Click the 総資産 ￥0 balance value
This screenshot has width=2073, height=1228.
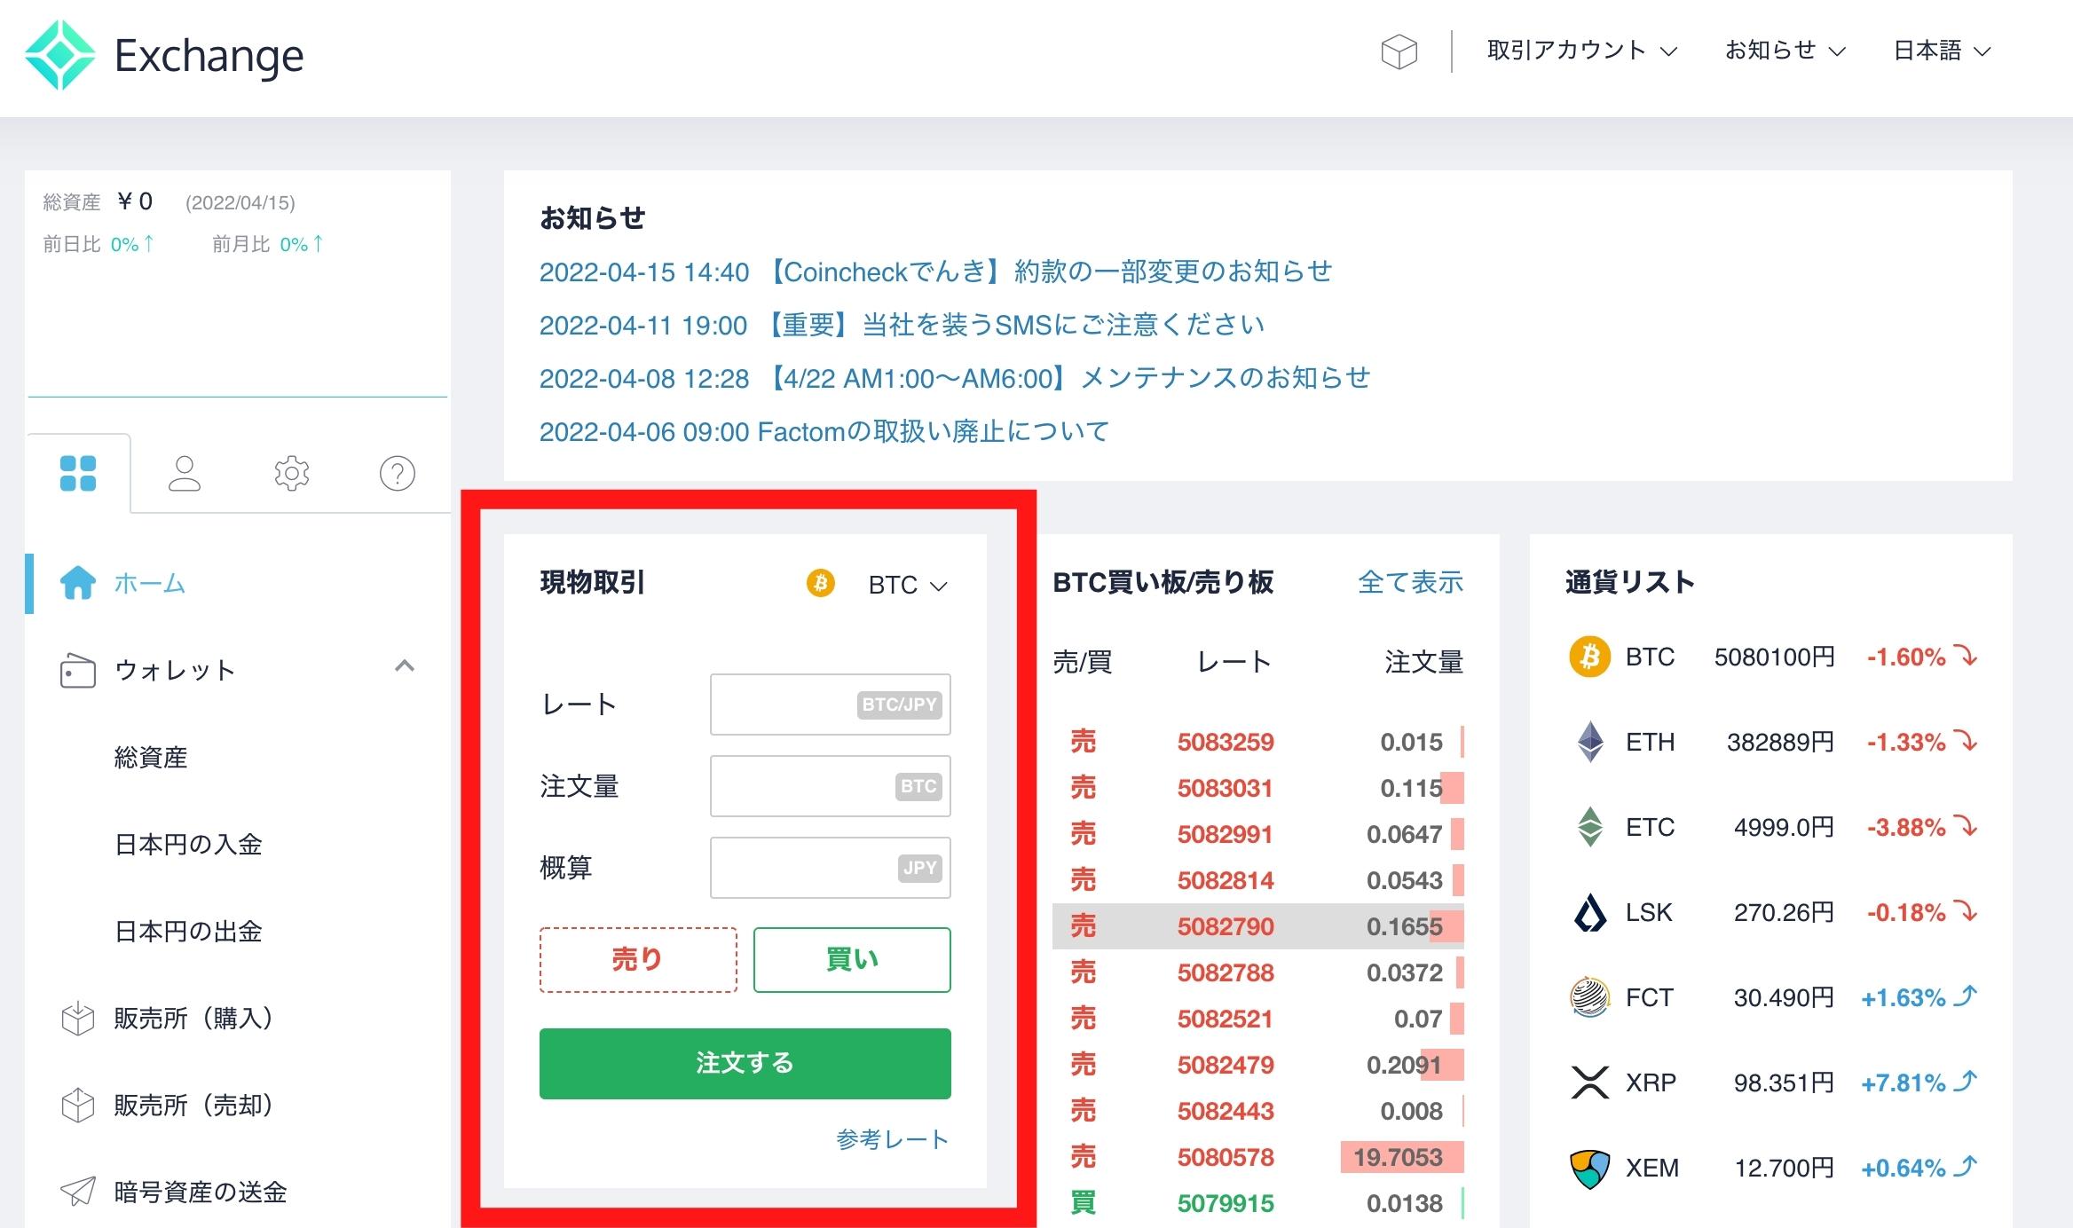click(135, 202)
